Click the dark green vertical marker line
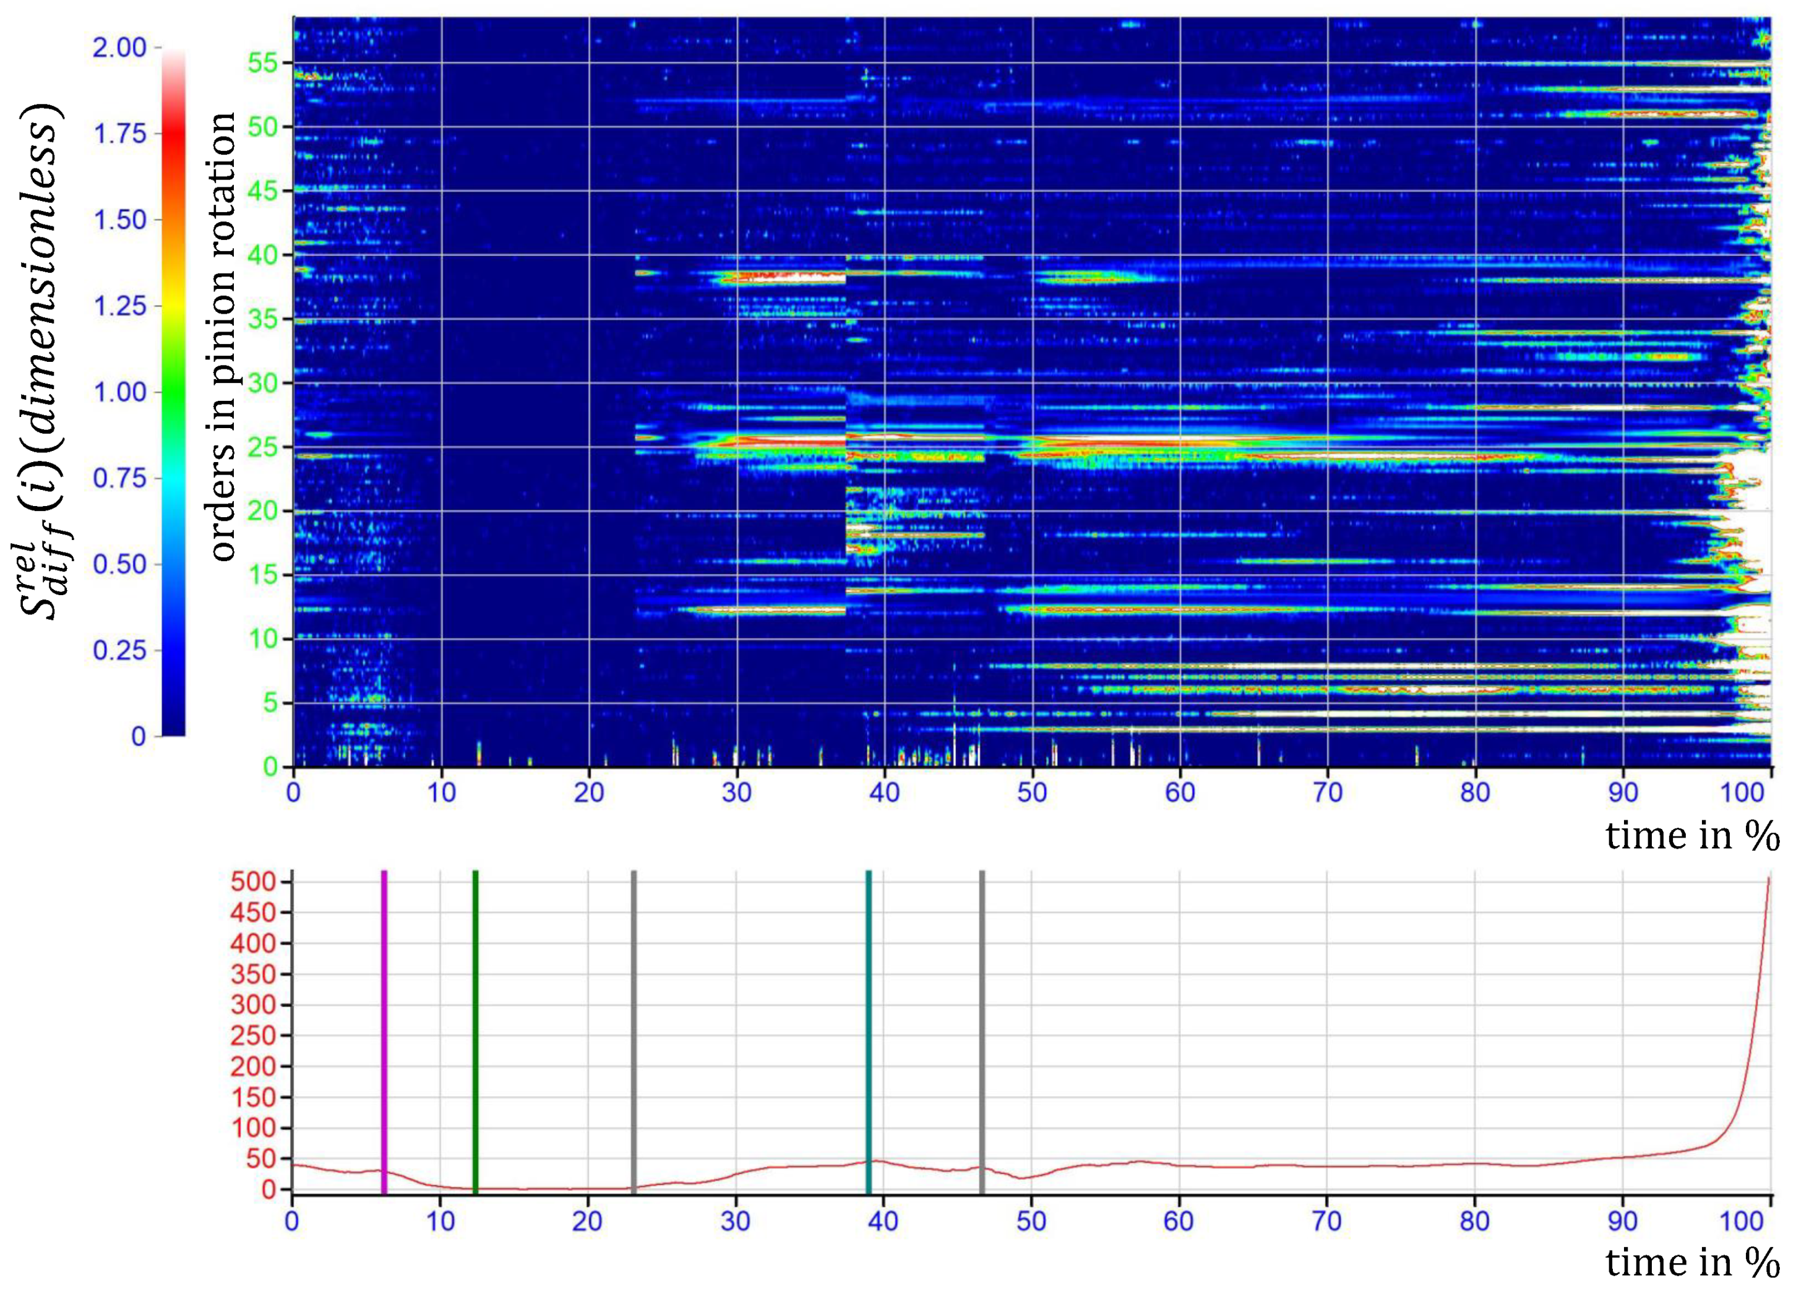This screenshot has width=1796, height=1296. coord(475,1032)
